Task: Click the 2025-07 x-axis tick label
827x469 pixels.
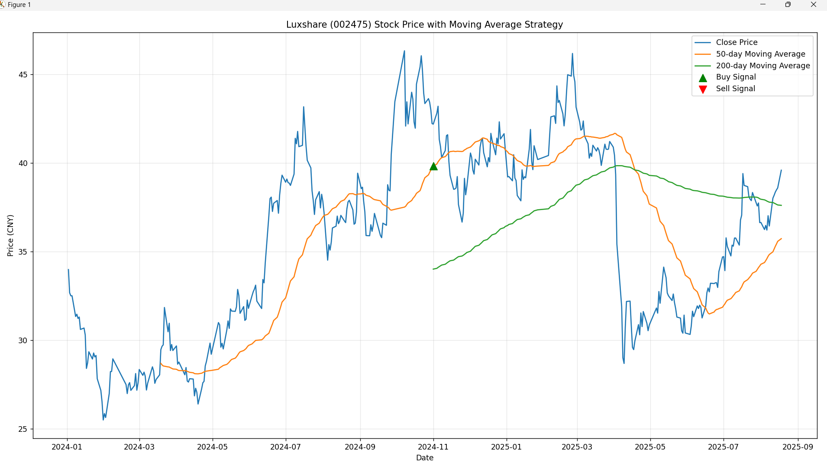Action: coord(723,447)
